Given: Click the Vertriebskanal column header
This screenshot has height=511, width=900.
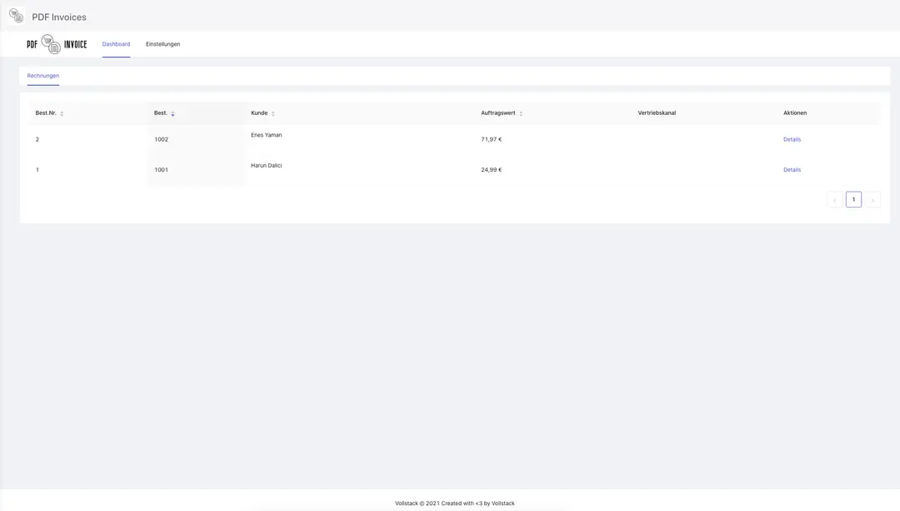Looking at the screenshot, I should 657,113.
